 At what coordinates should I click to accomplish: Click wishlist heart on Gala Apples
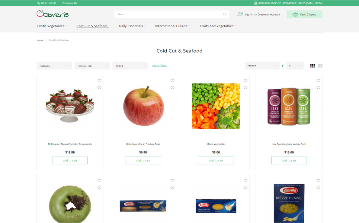pyautogui.click(x=172, y=81)
